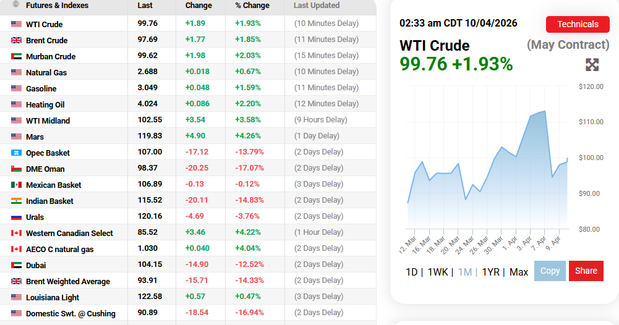Click the Last Updated column header
619x325 pixels.
[x=316, y=5]
